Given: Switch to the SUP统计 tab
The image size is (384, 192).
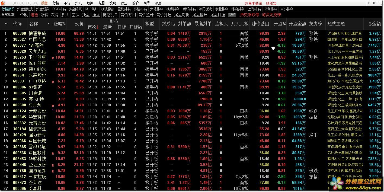Looking at the screenshot, I should tap(91, 9).
